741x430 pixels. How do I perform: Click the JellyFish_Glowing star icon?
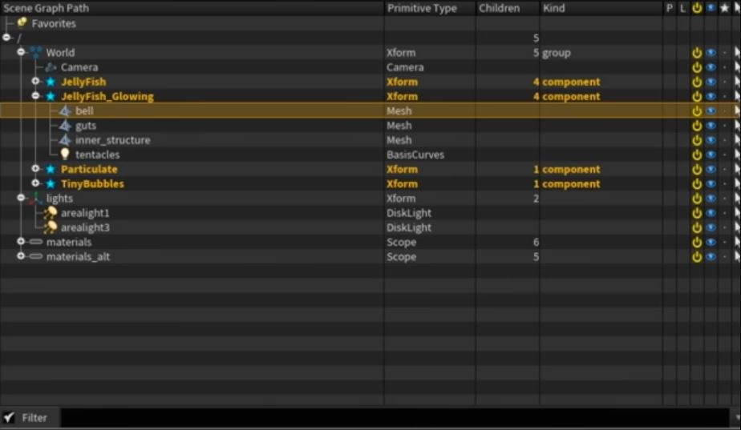coord(51,96)
